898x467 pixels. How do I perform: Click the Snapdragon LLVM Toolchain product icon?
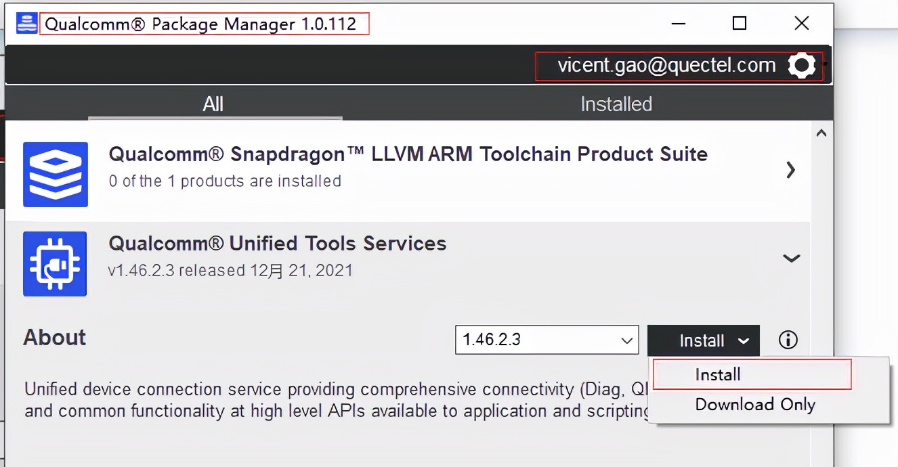coord(55,174)
